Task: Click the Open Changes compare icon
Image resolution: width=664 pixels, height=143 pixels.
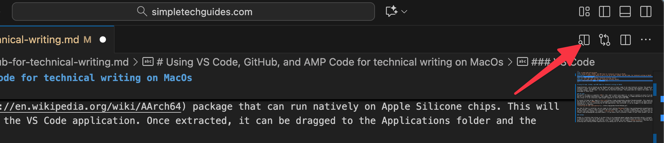Action: point(605,40)
